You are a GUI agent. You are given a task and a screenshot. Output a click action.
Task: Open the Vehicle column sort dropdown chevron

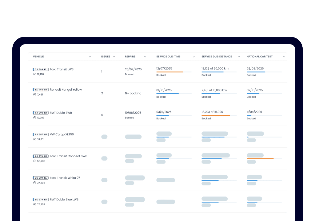pos(90,57)
